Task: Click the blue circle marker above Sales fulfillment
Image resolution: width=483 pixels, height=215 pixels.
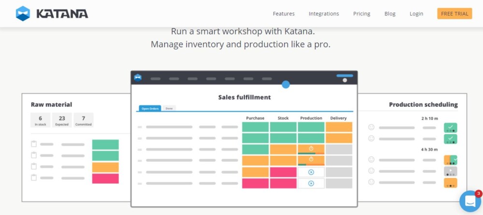Action: [285, 85]
